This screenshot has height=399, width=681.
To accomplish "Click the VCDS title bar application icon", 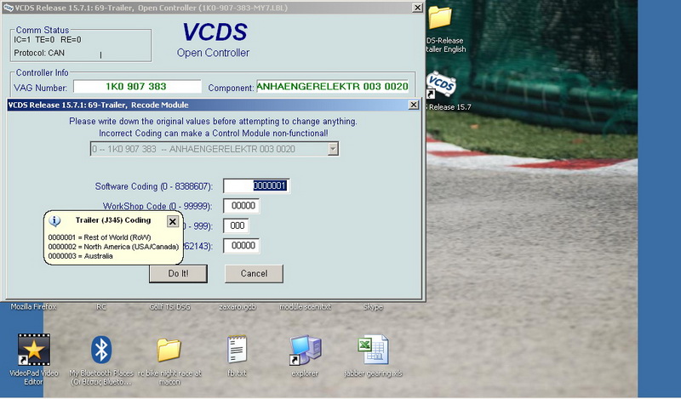I will pyautogui.click(x=8, y=8).
